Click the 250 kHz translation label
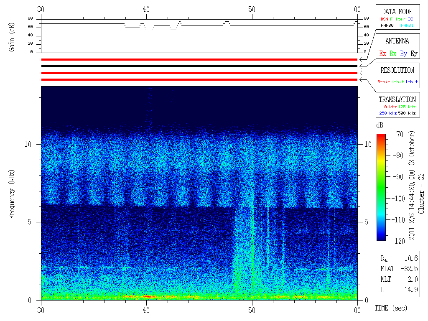 [388, 113]
